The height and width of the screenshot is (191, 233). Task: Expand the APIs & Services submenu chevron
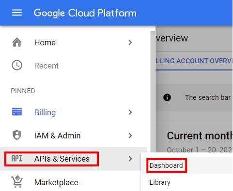tap(130, 159)
